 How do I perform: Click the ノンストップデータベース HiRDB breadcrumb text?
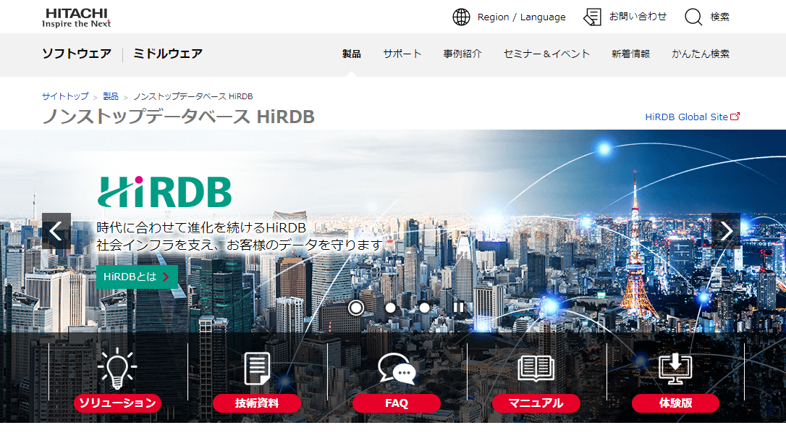point(193,96)
